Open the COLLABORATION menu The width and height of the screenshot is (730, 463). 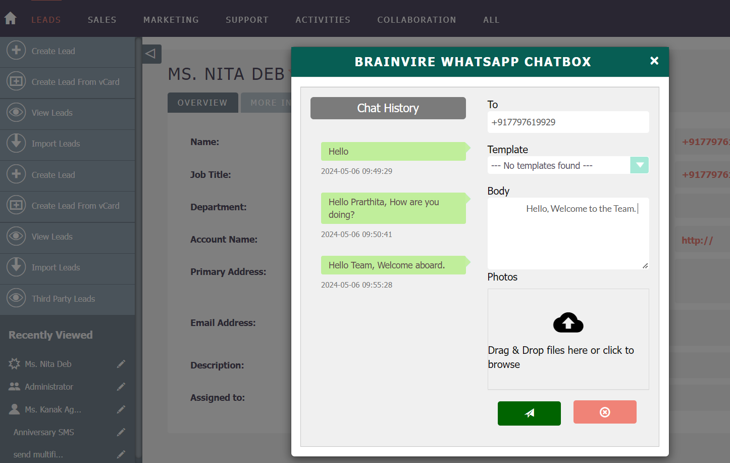pos(416,20)
